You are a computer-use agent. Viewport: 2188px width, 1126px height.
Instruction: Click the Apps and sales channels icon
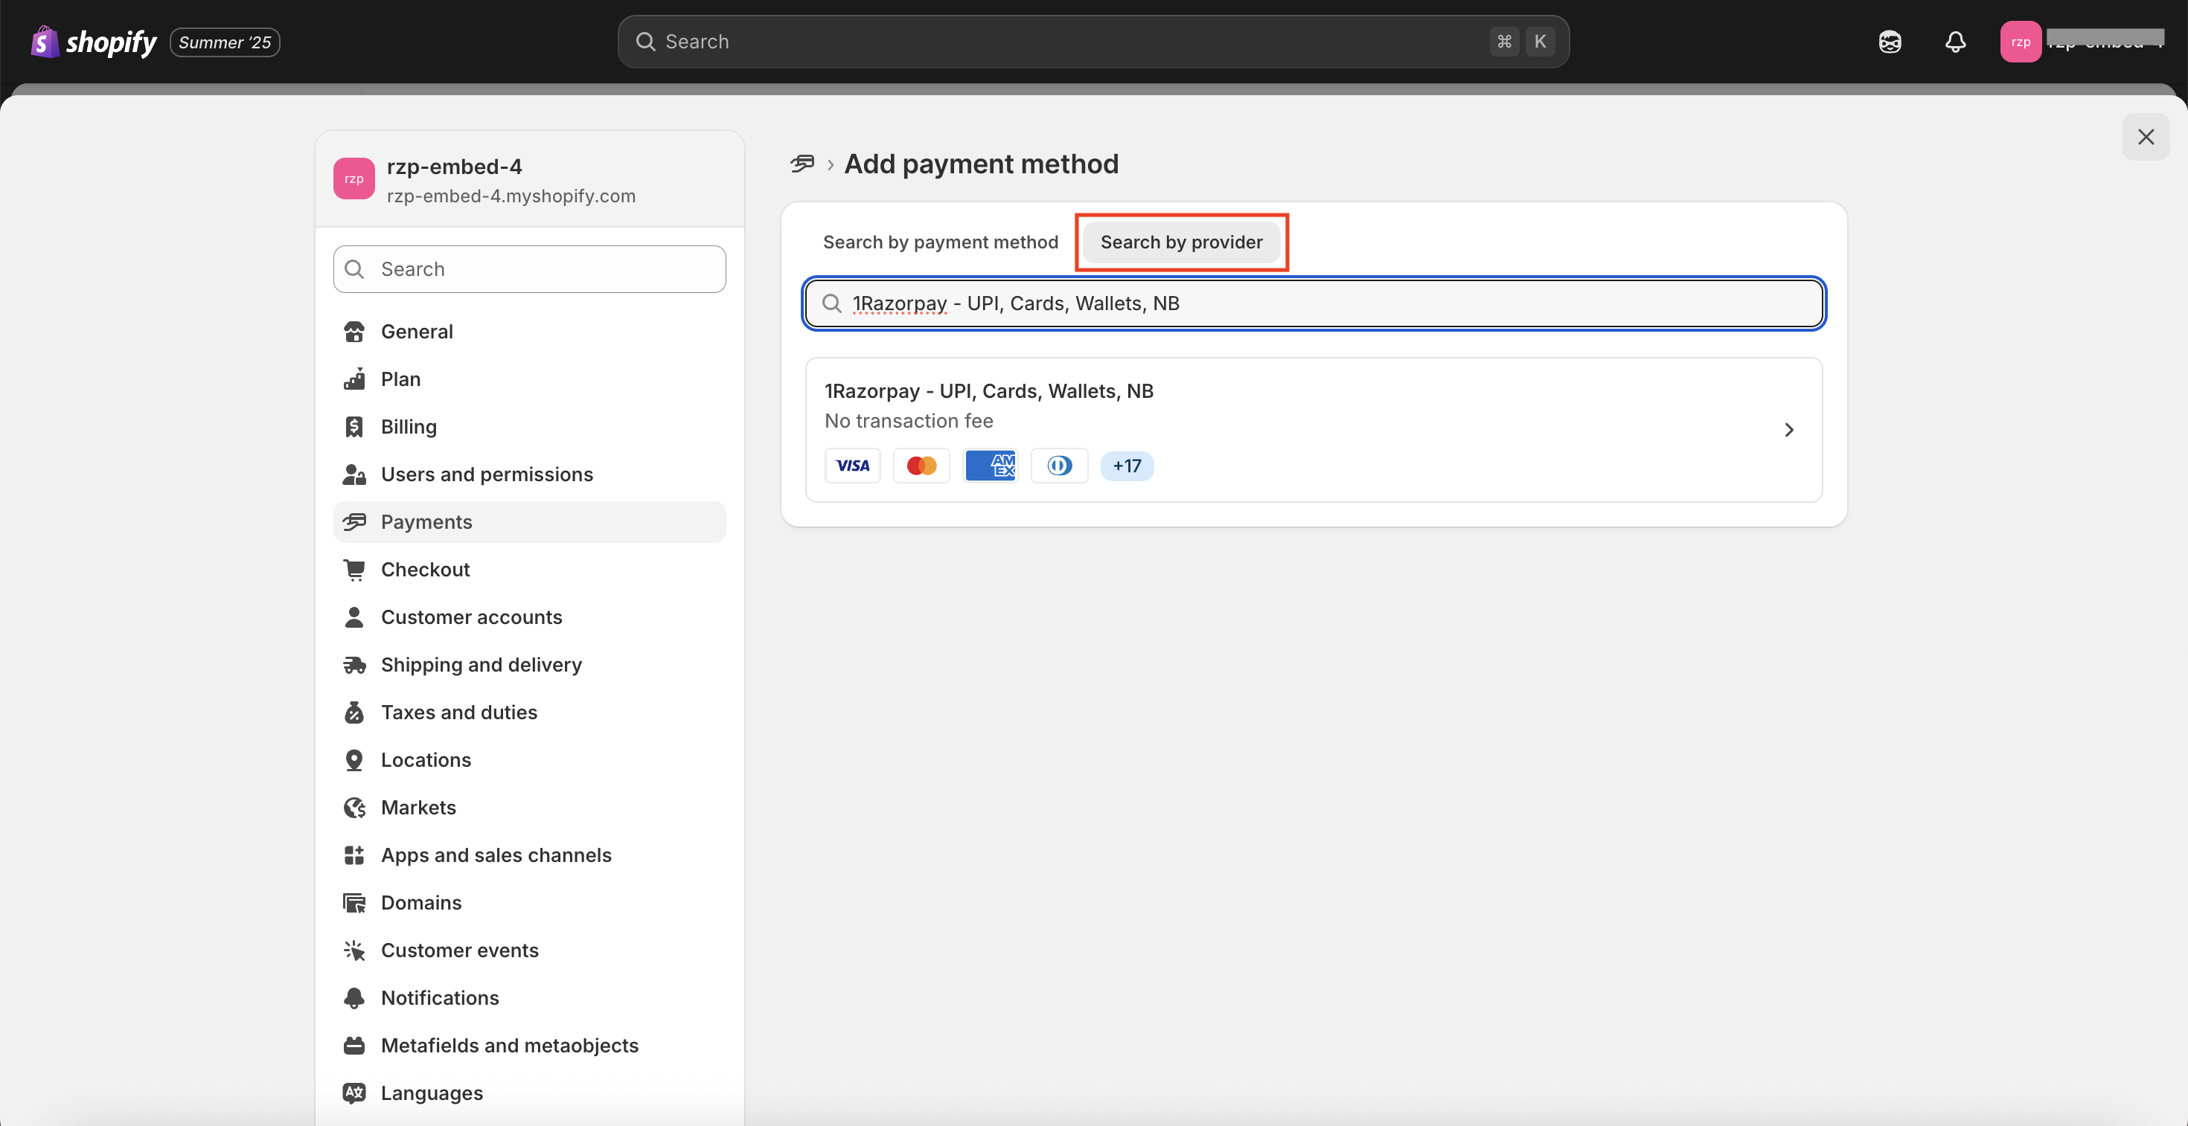tap(354, 855)
